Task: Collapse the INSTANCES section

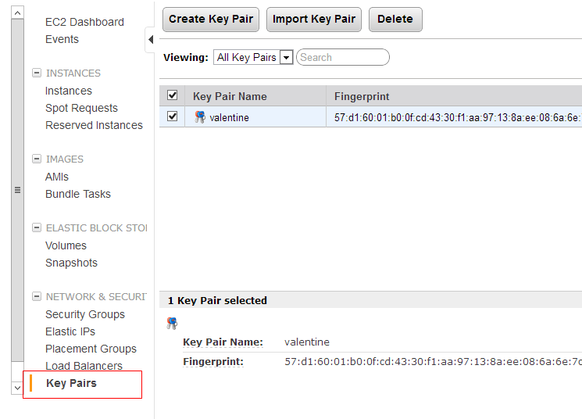Action: (x=37, y=73)
